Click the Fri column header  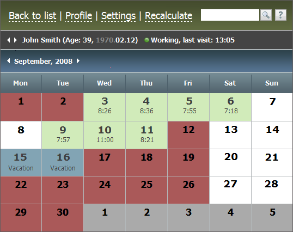tap(188, 83)
